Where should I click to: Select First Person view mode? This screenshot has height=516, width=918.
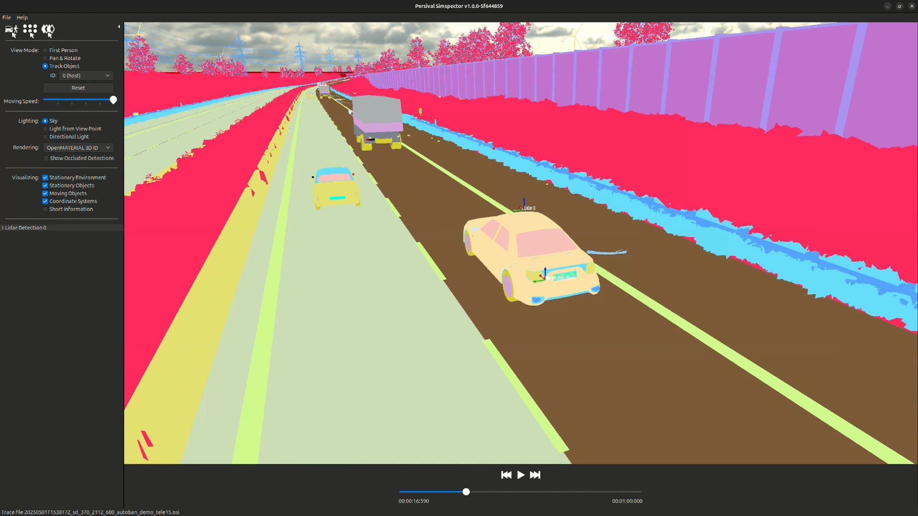pos(45,50)
